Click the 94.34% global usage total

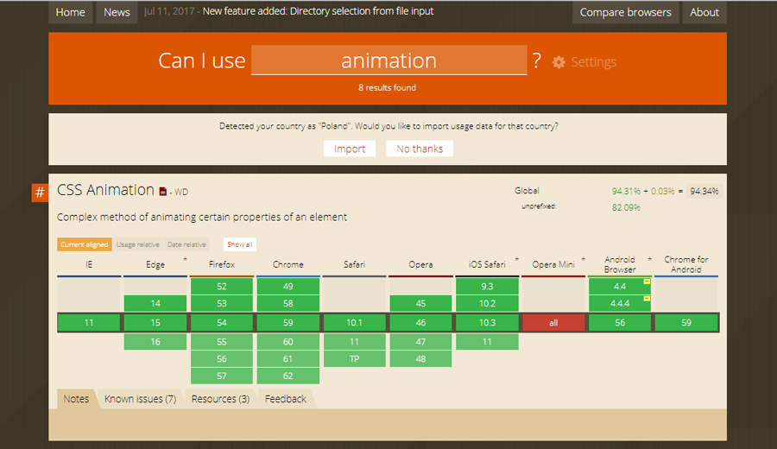[x=704, y=192]
